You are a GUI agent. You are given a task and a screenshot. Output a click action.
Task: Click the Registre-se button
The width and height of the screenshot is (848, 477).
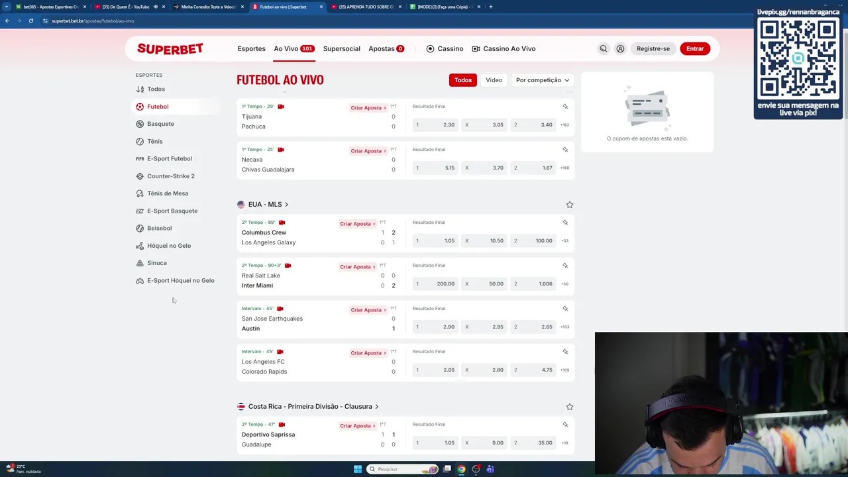pyautogui.click(x=653, y=48)
